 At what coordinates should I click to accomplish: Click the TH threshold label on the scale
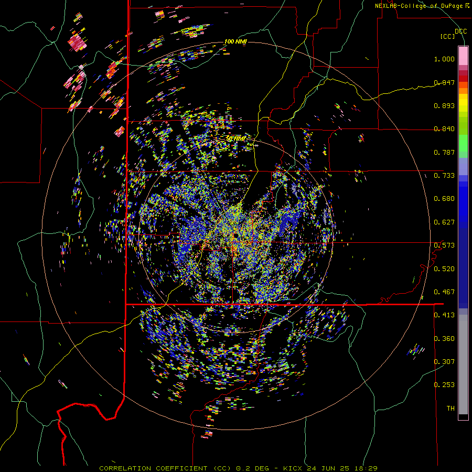pos(450,408)
